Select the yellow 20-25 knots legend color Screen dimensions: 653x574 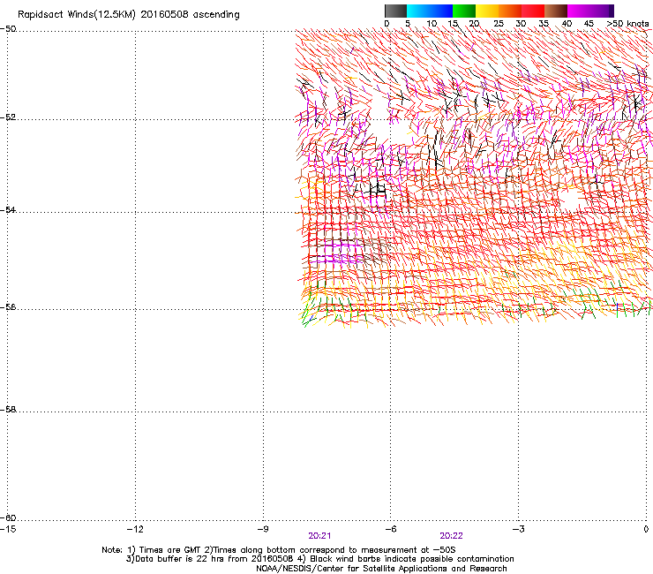487,11
